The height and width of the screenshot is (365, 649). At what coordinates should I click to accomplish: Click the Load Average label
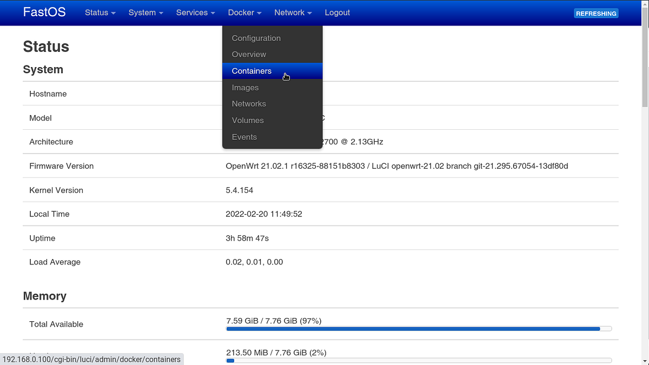click(55, 262)
